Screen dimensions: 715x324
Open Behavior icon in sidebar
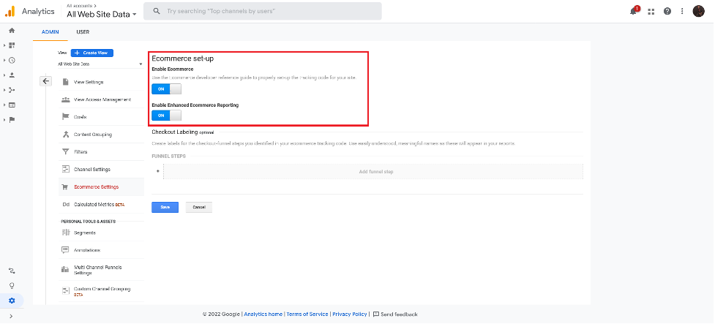click(x=12, y=105)
